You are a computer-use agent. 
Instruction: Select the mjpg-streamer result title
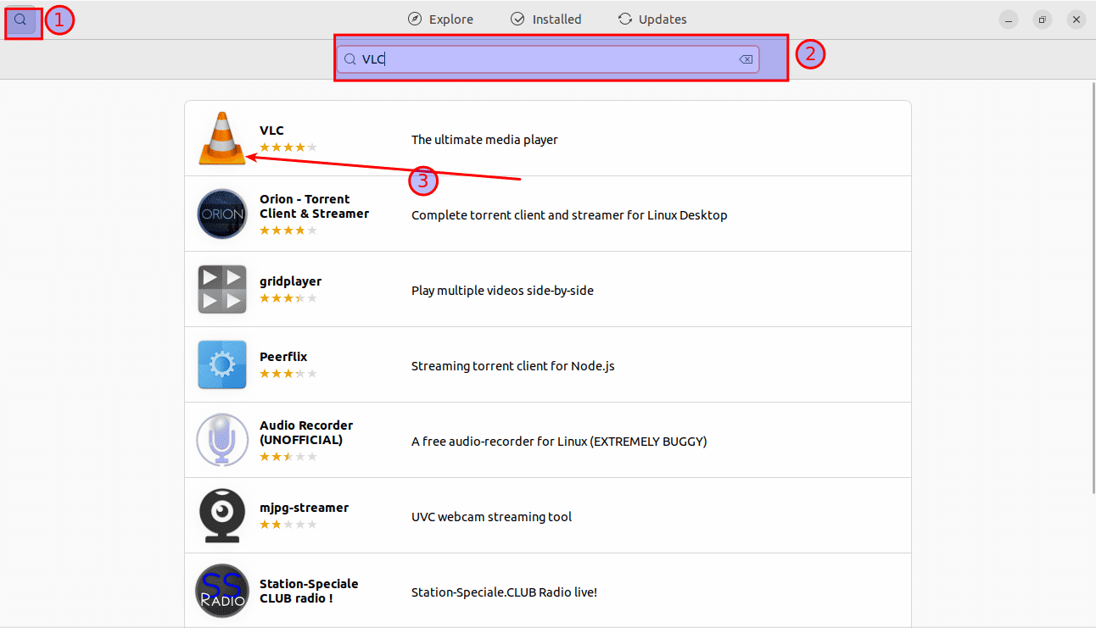[x=304, y=508]
